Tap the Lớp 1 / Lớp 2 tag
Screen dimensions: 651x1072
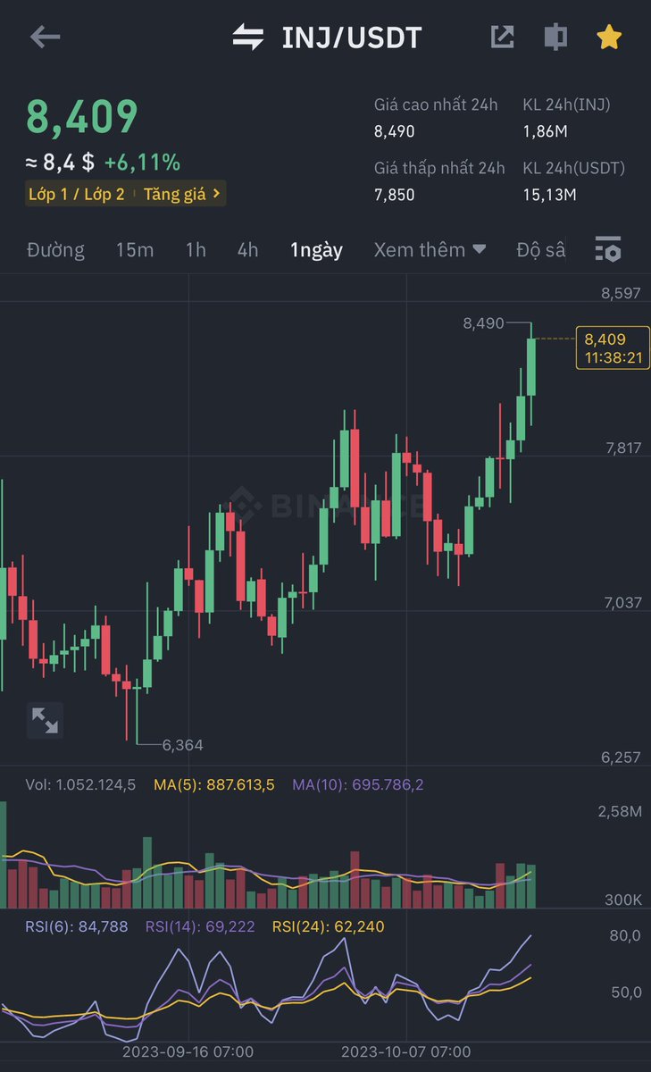76,194
